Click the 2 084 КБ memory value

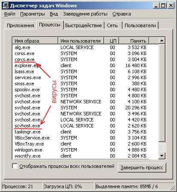click(137, 156)
